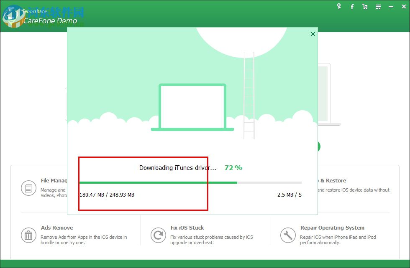The width and height of the screenshot is (410, 268).
Task: Click the Fix iOS Stuck refresh icon
Action: pos(158,235)
